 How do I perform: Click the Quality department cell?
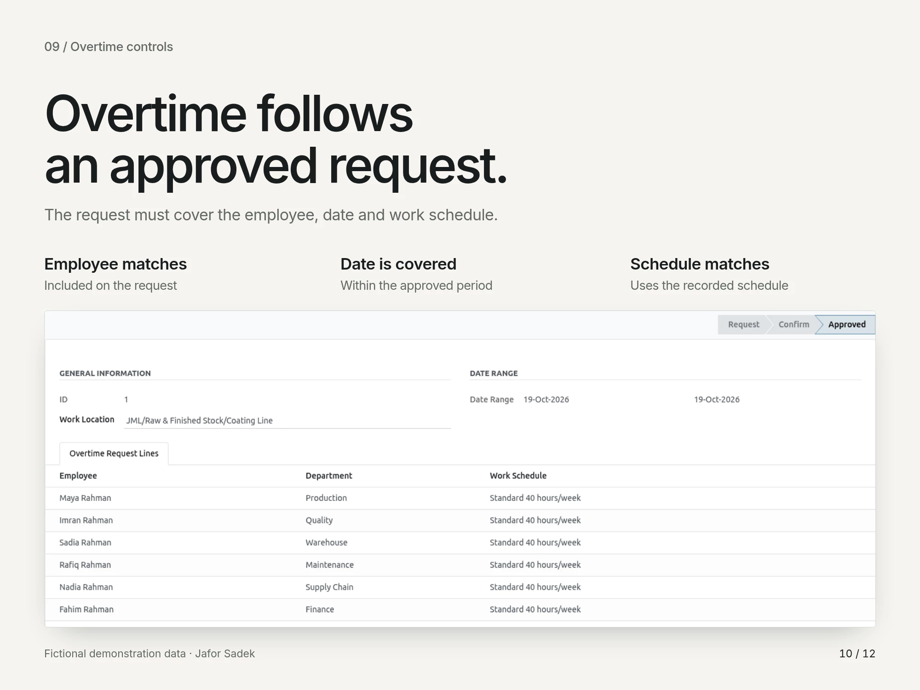click(319, 520)
